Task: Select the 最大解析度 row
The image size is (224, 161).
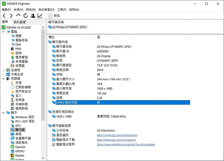Action: (121, 89)
